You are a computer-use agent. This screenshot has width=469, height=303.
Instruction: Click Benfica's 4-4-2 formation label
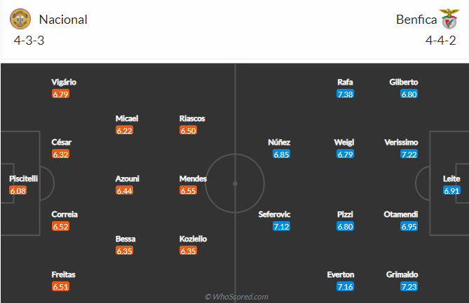coord(440,41)
